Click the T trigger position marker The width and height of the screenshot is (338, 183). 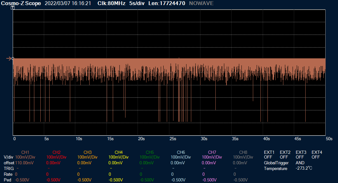[13, 8]
